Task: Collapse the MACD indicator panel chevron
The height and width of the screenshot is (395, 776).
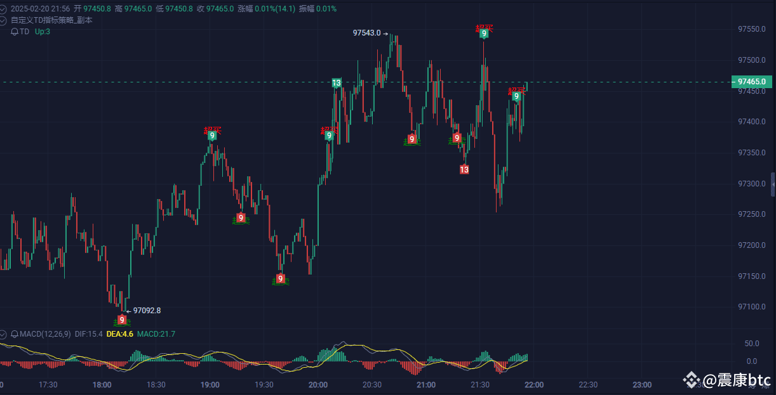Action: click(3, 334)
